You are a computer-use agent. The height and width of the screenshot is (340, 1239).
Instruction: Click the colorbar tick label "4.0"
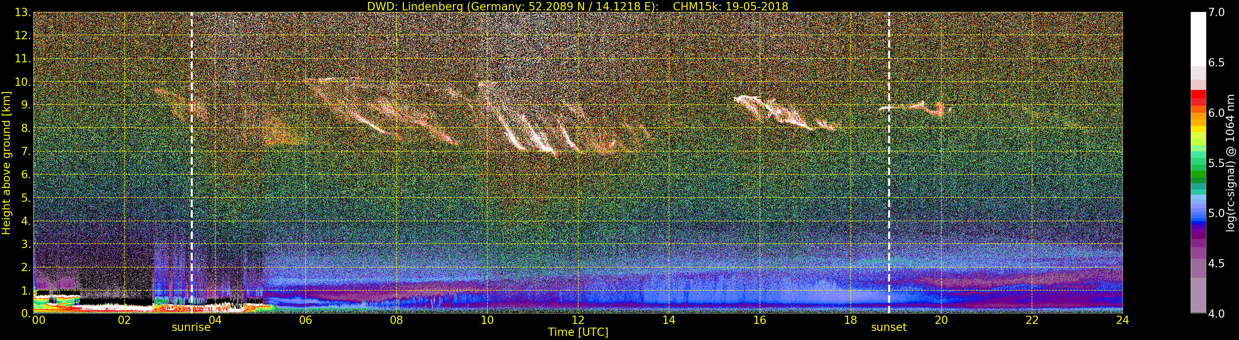pyautogui.click(x=1216, y=314)
